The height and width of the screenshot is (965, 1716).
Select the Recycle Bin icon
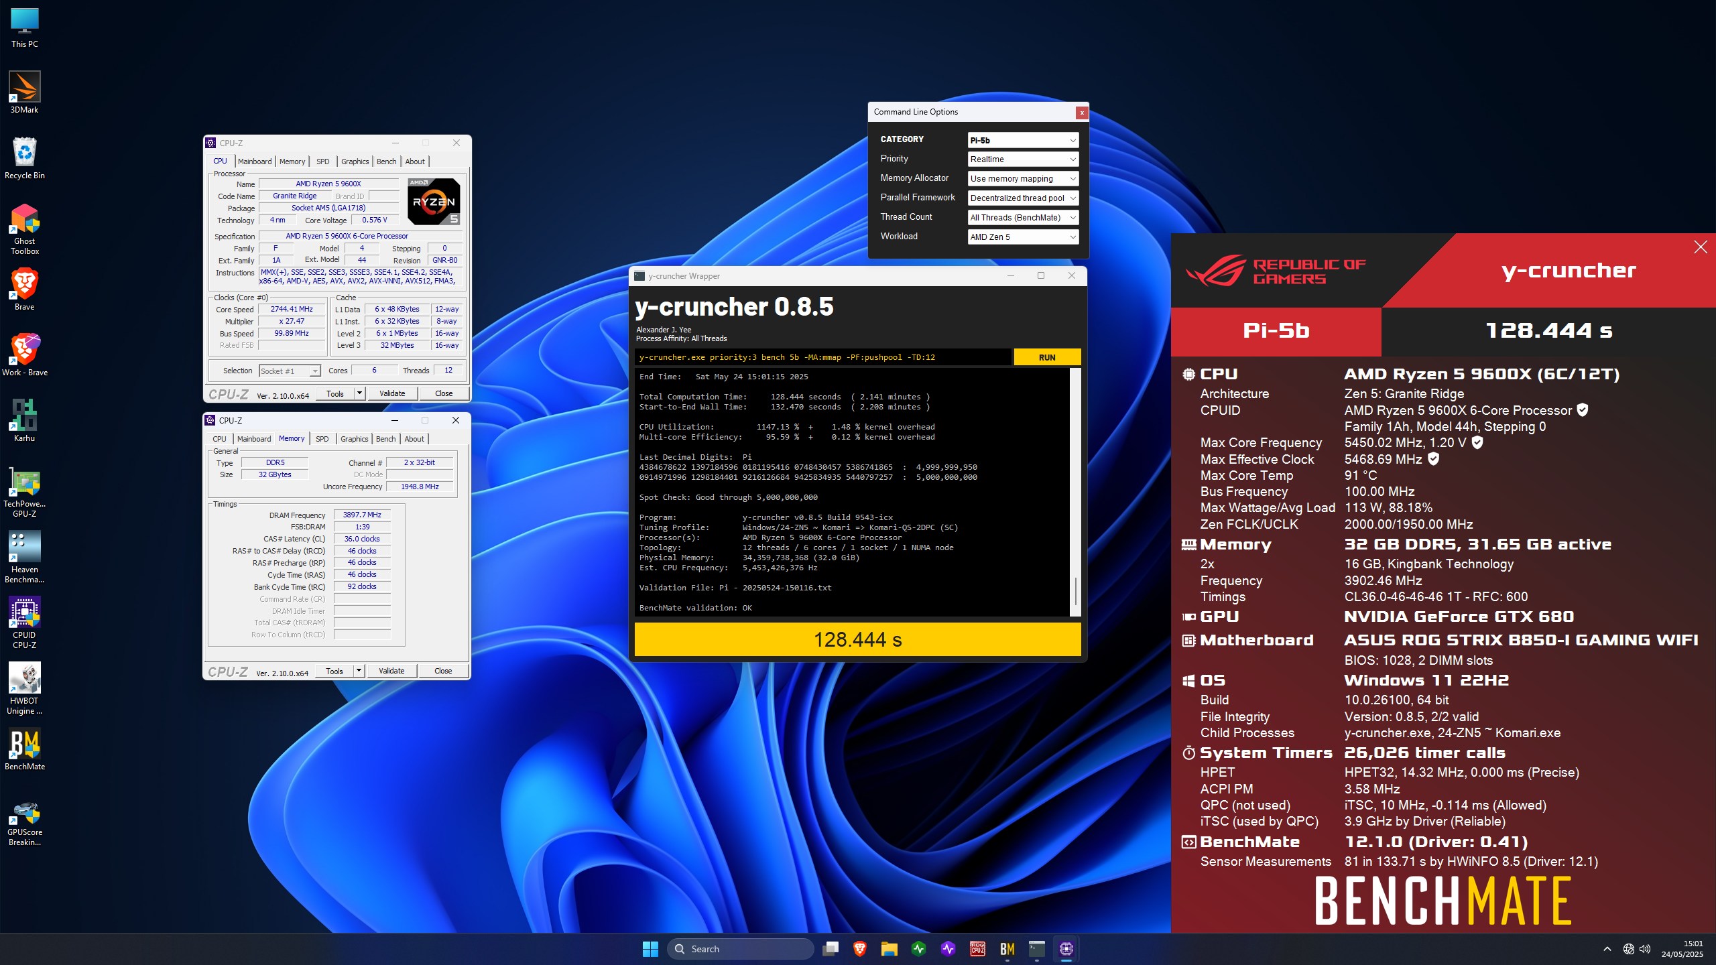click(x=25, y=158)
